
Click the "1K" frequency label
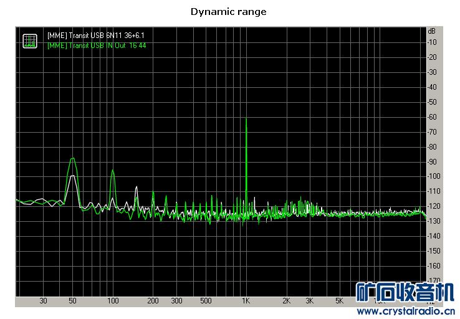pyautogui.click(x=246, y=301)
